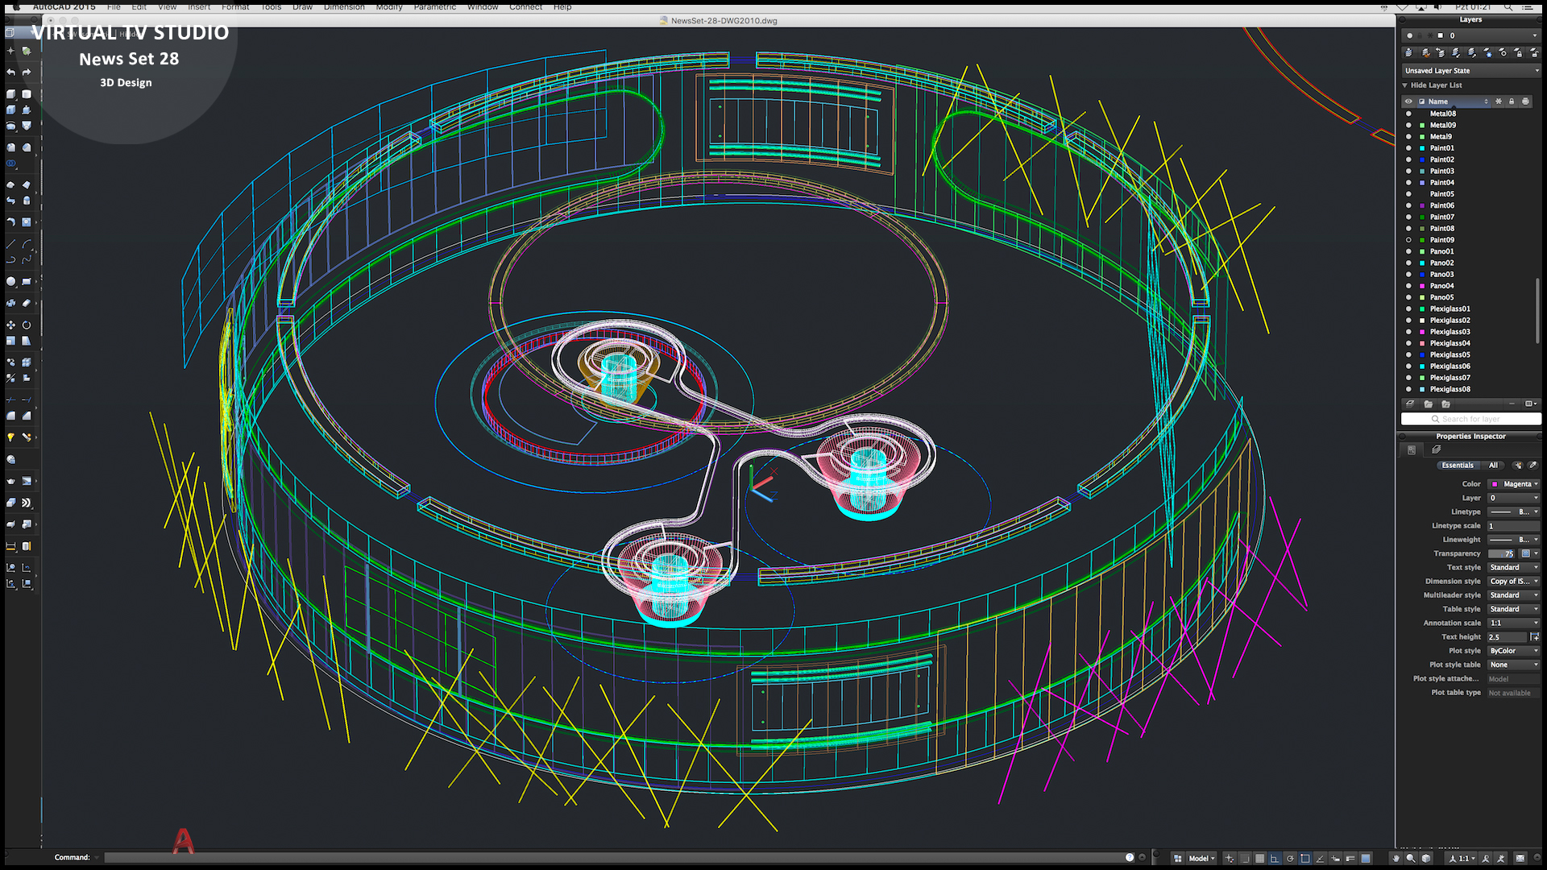Click the light bulb icon in toolbar
1547x870 pixels.
coord(10,437)
